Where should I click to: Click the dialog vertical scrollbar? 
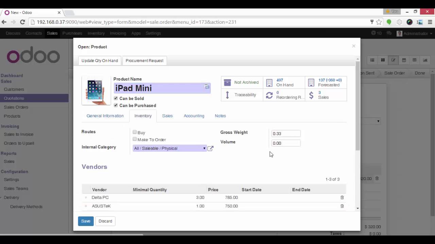click(358, 105)
